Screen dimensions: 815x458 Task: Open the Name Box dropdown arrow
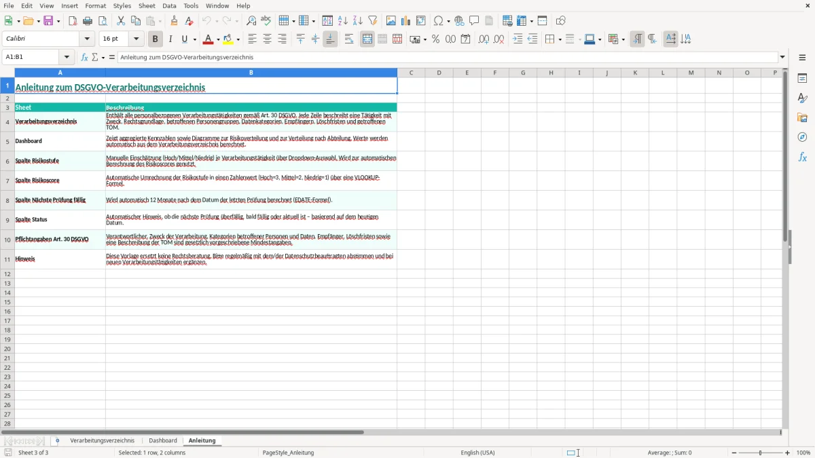[x=67, y=58]
